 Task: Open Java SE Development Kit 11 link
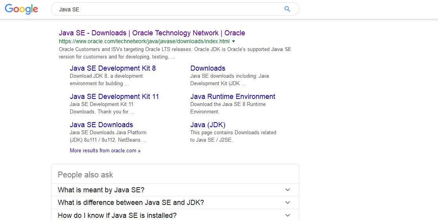click(114, 97)
